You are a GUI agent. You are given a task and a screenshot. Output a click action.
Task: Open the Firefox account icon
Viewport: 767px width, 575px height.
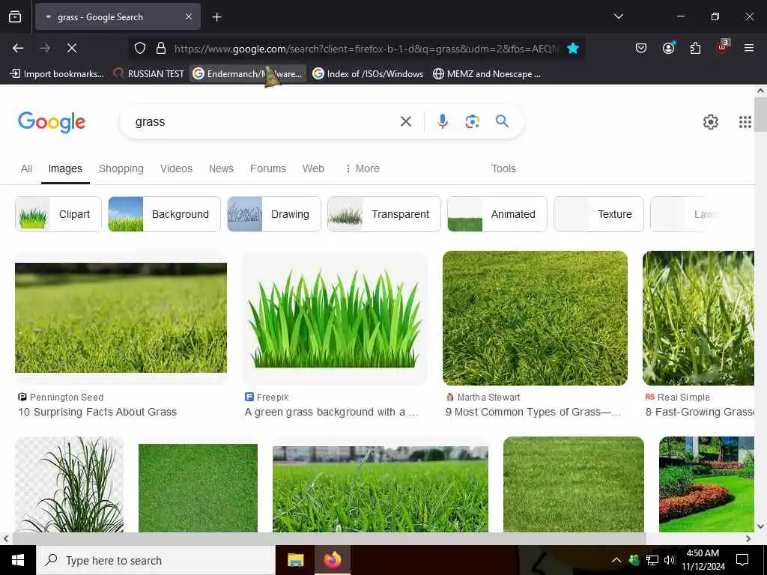(x=668, y=48)
